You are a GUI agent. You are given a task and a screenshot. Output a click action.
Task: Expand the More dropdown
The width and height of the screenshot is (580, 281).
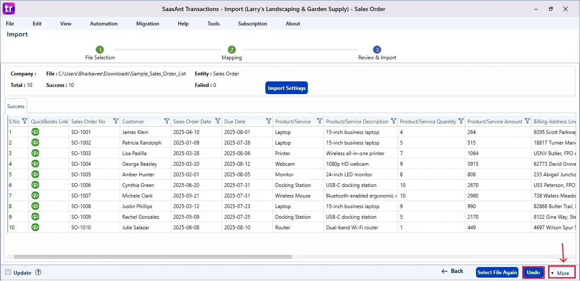point(562,273)
